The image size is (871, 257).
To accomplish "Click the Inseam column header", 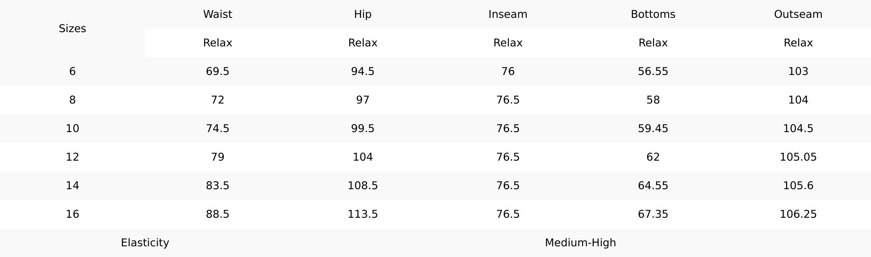I will point(508,14).
